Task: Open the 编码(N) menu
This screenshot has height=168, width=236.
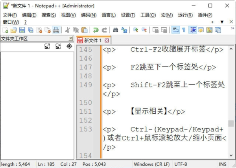Action: click(89, 15)
